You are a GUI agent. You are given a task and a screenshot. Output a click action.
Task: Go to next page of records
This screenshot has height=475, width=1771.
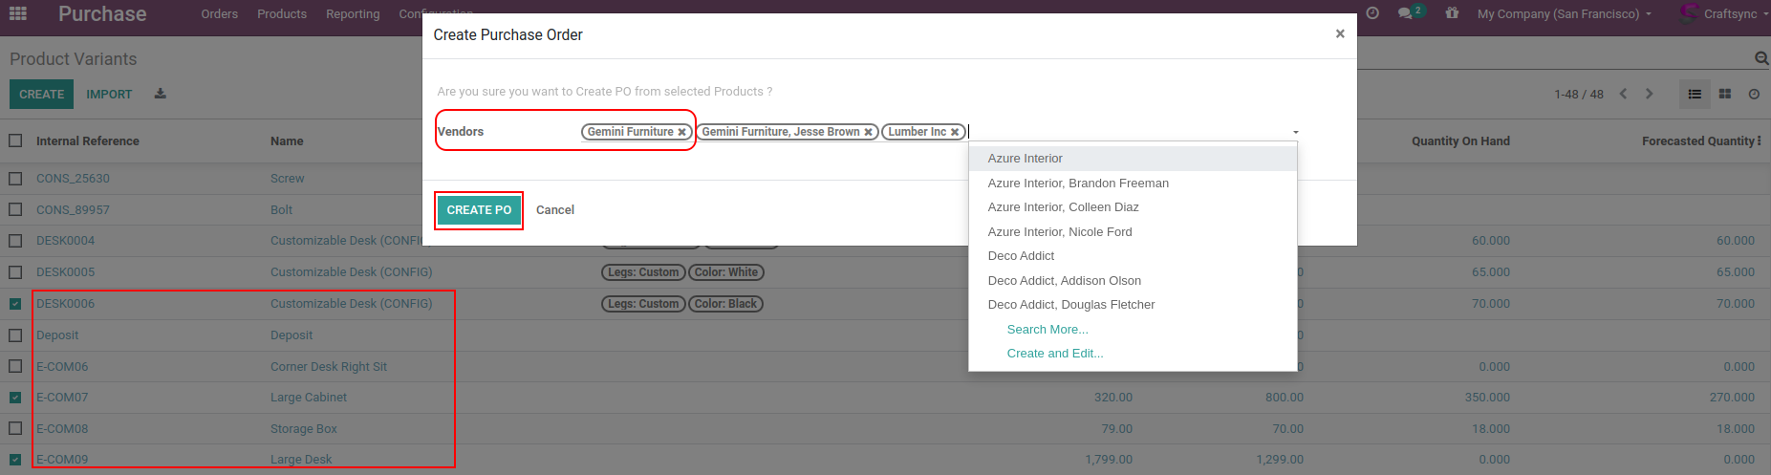click(1649, 94)
